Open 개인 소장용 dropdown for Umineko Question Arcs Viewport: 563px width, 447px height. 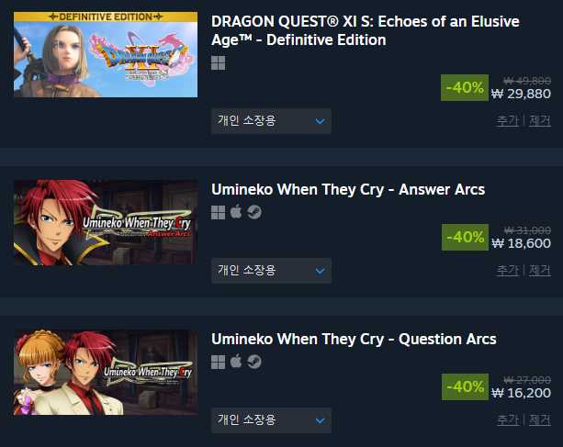(x=271, y=420)
